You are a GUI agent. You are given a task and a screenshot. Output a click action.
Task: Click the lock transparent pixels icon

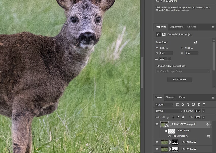pos(163,117)
